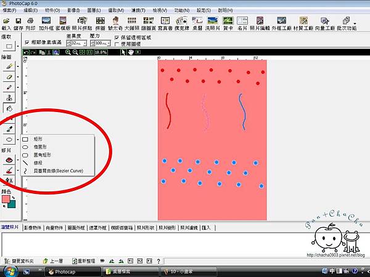
Task: Expand the lips retouch tool dropdown arrow
Action: [x=18, y=160]
